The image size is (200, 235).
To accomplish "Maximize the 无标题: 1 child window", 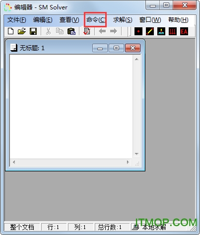I will [x=116, y=48].
